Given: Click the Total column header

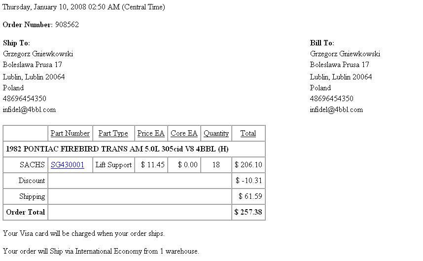Looking at the screenshot, I should tap(248, 133).
